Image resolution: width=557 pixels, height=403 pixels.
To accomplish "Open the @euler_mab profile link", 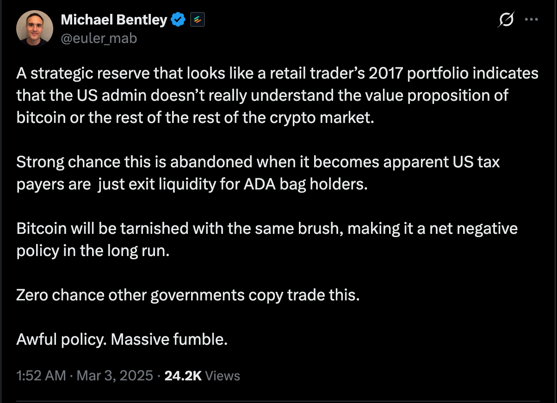I will [x=99, y=38].
